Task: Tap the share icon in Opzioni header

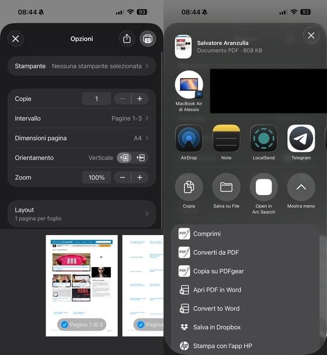Action: (x=126, y=39)
